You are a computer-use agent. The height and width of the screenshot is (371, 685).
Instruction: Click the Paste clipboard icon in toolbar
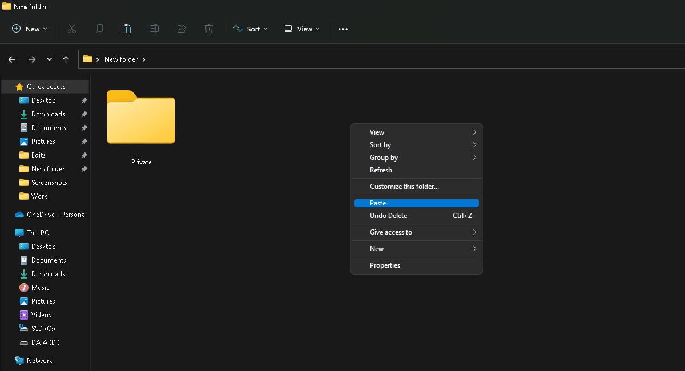click(x=127, y=29)
